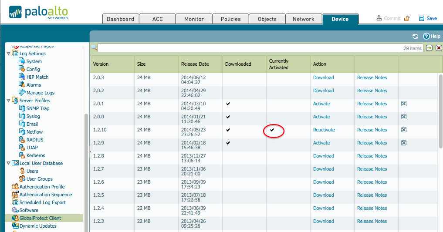Click the Save link text
The width and height of the screenshot is (443, 232).
tap(432, 18)
